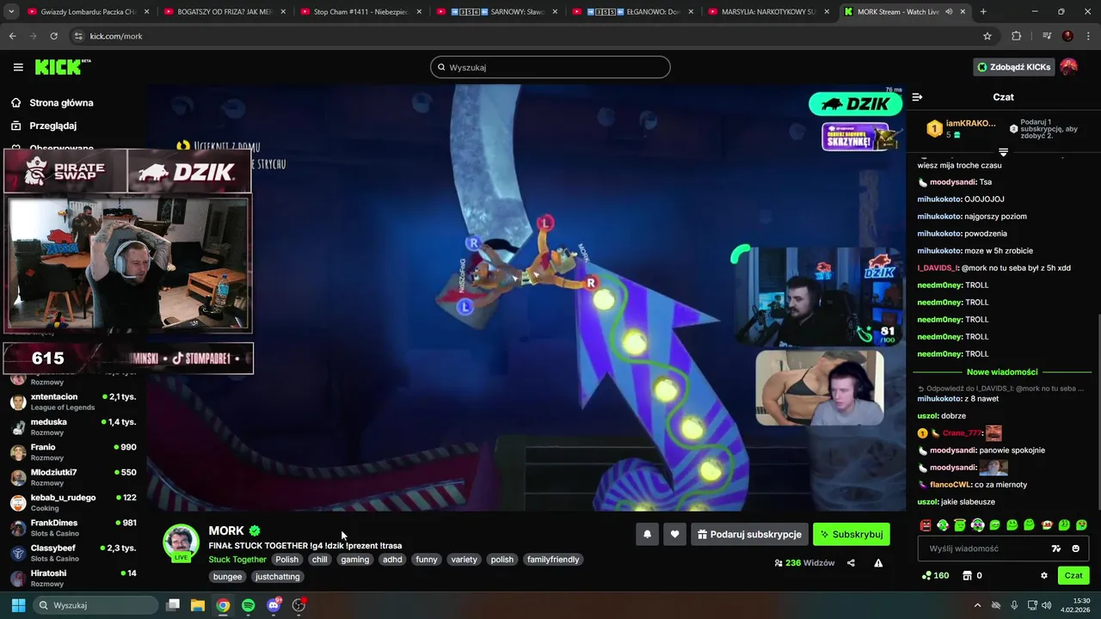Image resolution: width=1101 pixels, height=619 pixels.
Task: Send message with green Czat button
Action: click(x=1073, y=576)
